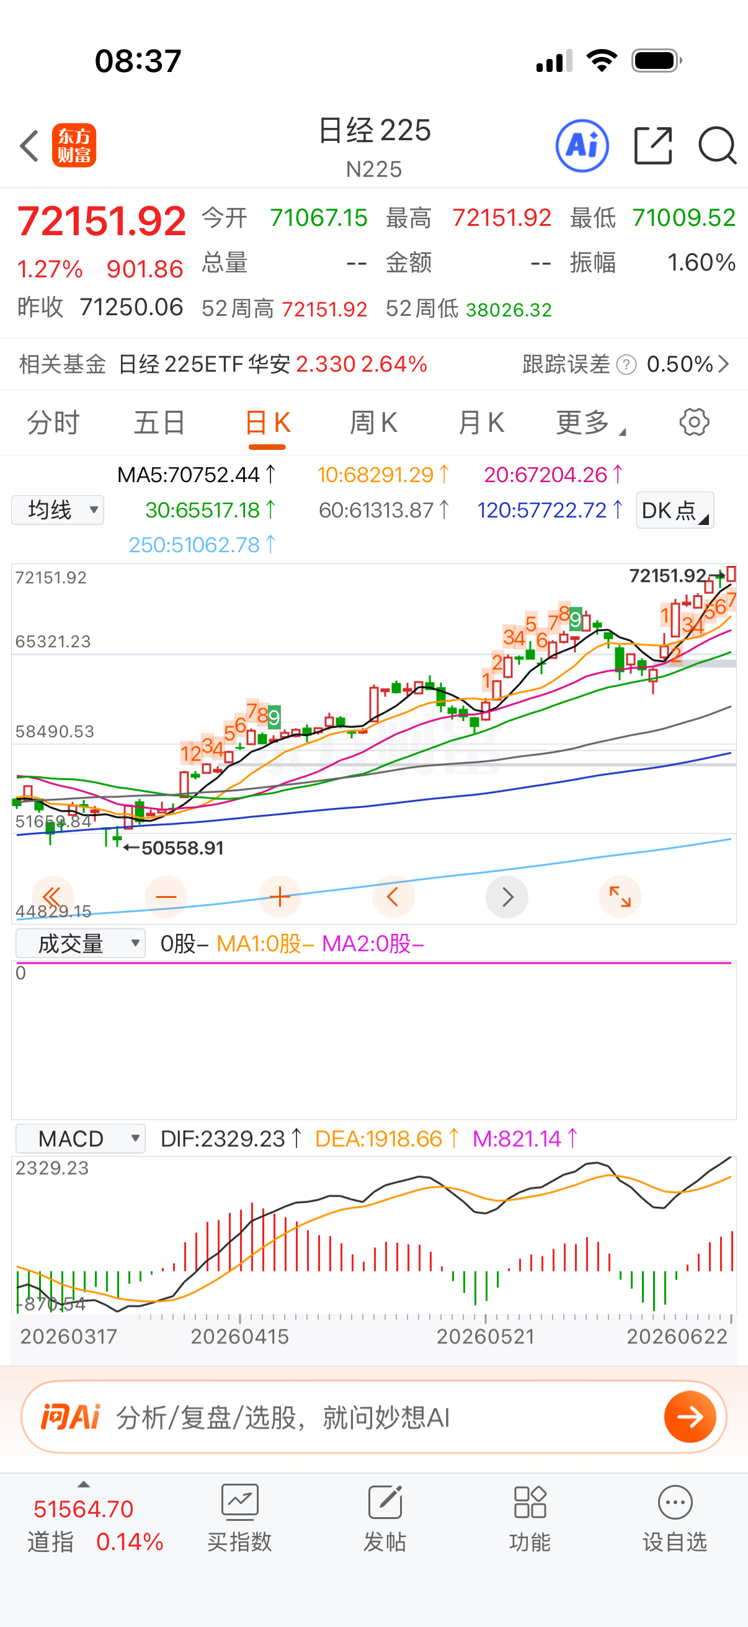Tap the DIF:2329.23 value

pyautogui.click(x=231, y=1139)
